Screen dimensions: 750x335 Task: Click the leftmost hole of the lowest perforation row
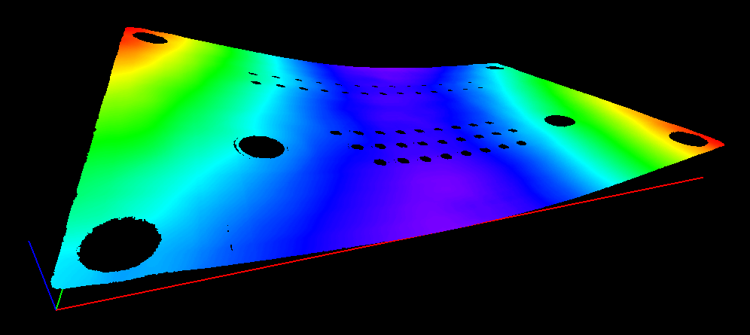click(380, 161)
